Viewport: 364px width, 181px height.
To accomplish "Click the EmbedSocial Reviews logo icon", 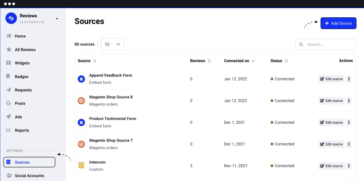I will [11, 18].
